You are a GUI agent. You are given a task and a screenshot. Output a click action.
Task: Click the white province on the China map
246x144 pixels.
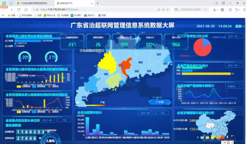[210, 126]
